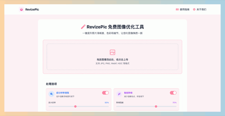
Task: Click the magic wand icon for 智能降噪
Action: (119, 94)
